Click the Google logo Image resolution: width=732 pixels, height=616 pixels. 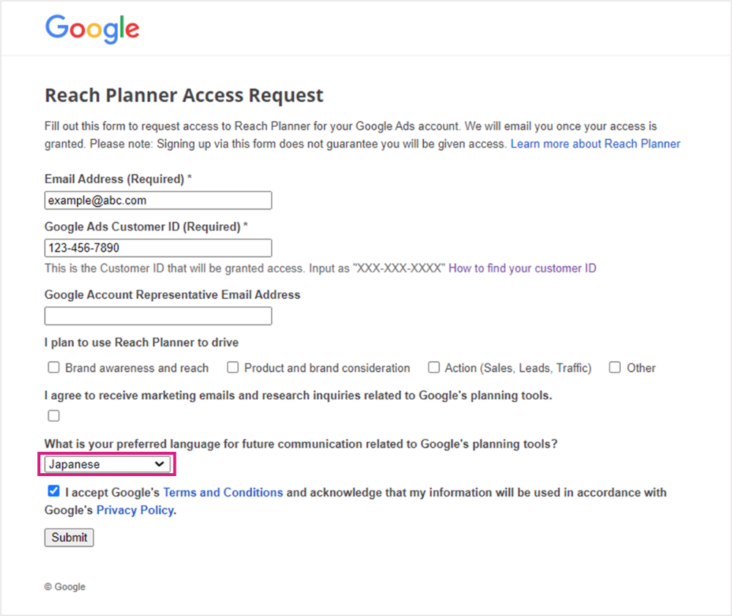92,29
